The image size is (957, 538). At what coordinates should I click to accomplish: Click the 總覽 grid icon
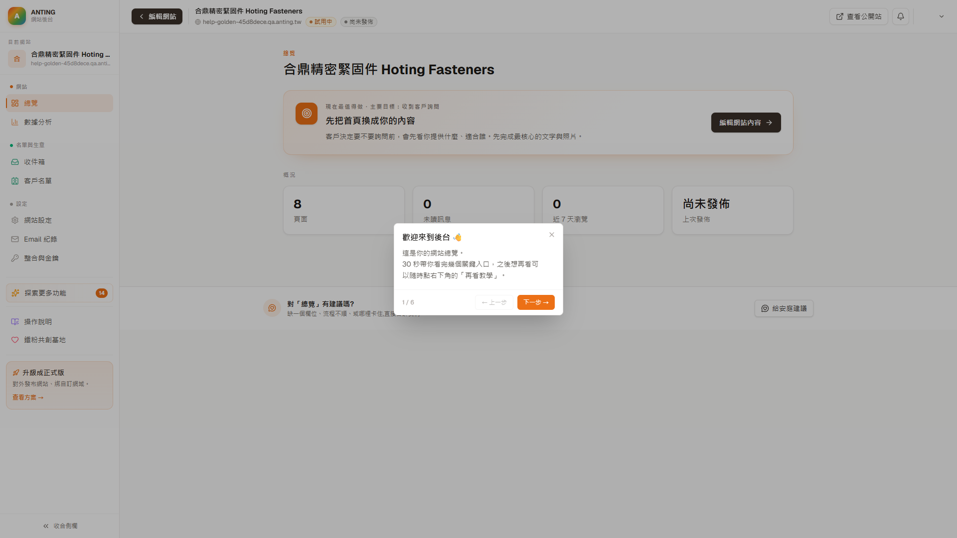[15, 103]
